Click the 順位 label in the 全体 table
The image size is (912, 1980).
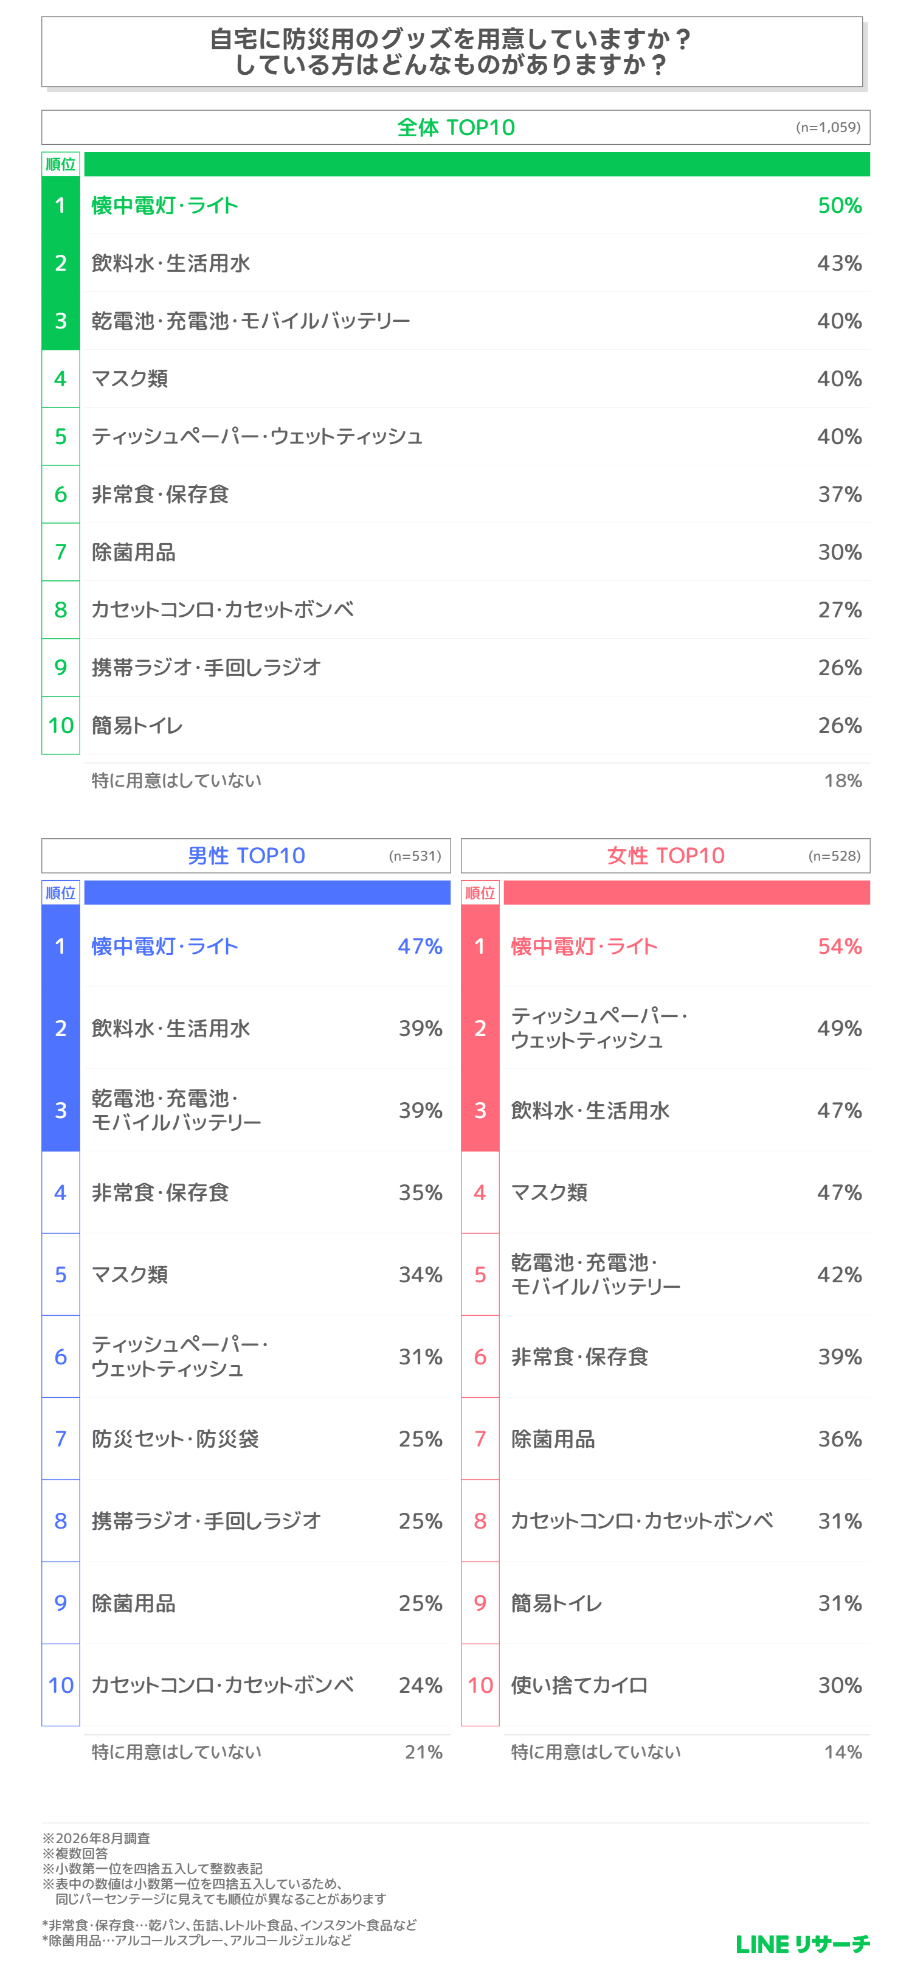(x=61, y=164)
